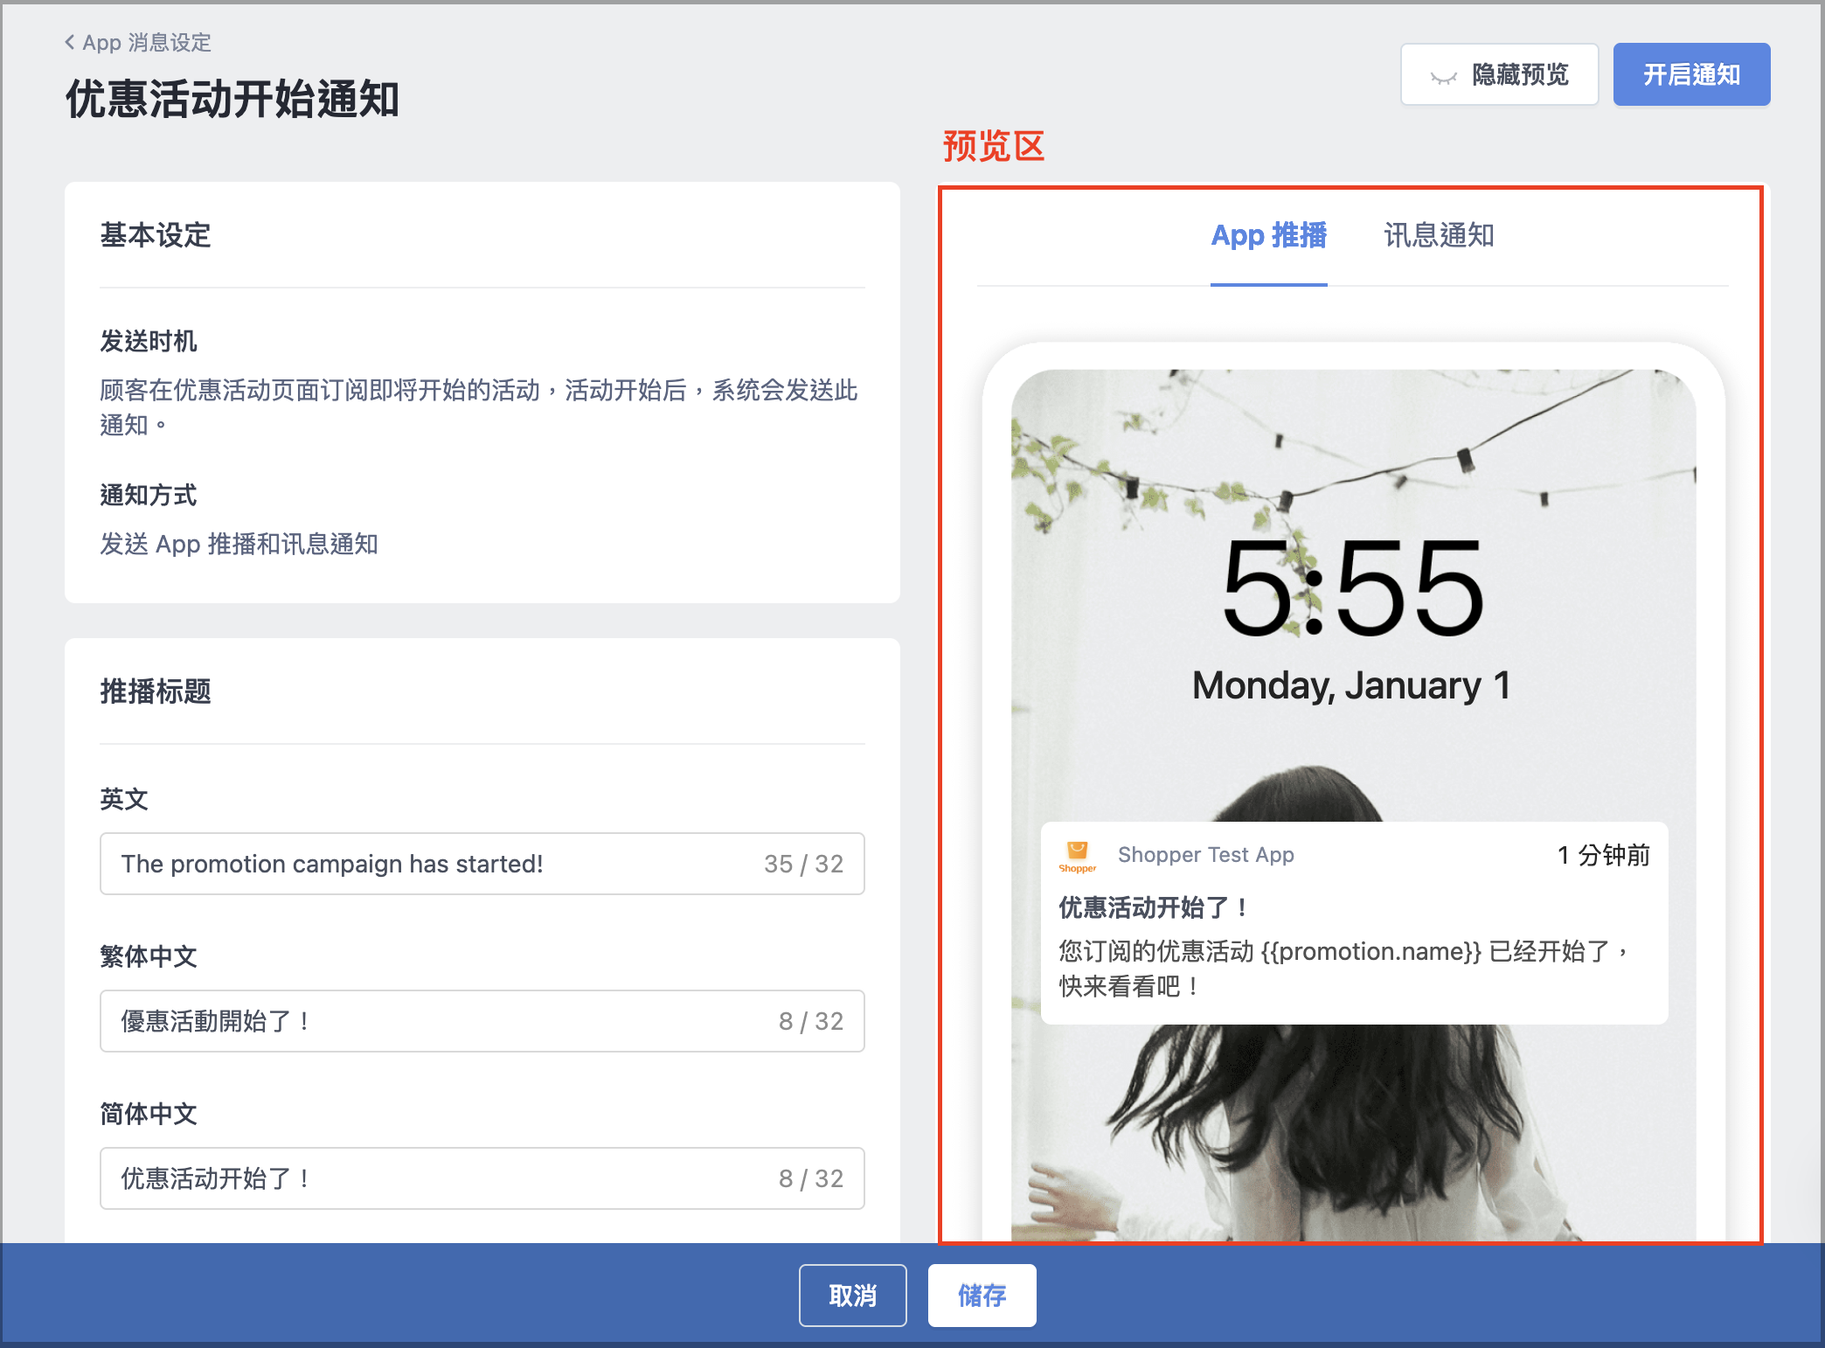1825x1348 pixels.
Task: Click the 推播标题 section heading
Action: pyautogui.click(x=156, y=691)
